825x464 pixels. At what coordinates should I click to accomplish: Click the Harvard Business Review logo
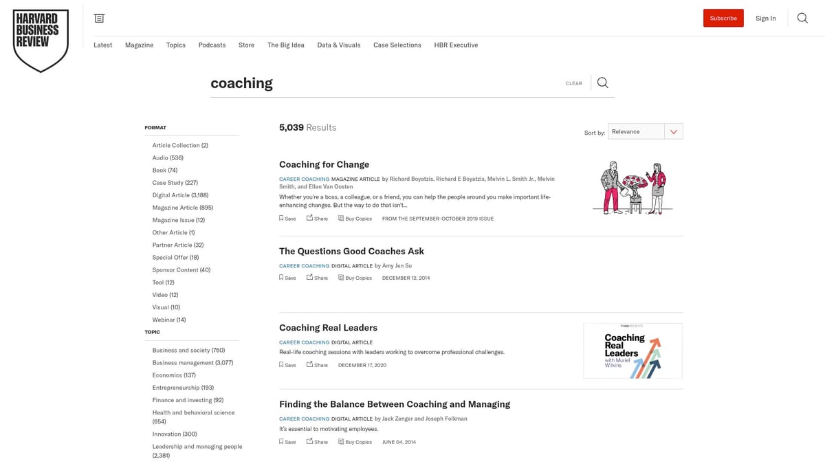pos(41,39)
